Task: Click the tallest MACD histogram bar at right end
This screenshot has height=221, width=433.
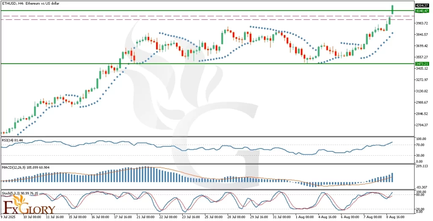Action: [392, 178]
